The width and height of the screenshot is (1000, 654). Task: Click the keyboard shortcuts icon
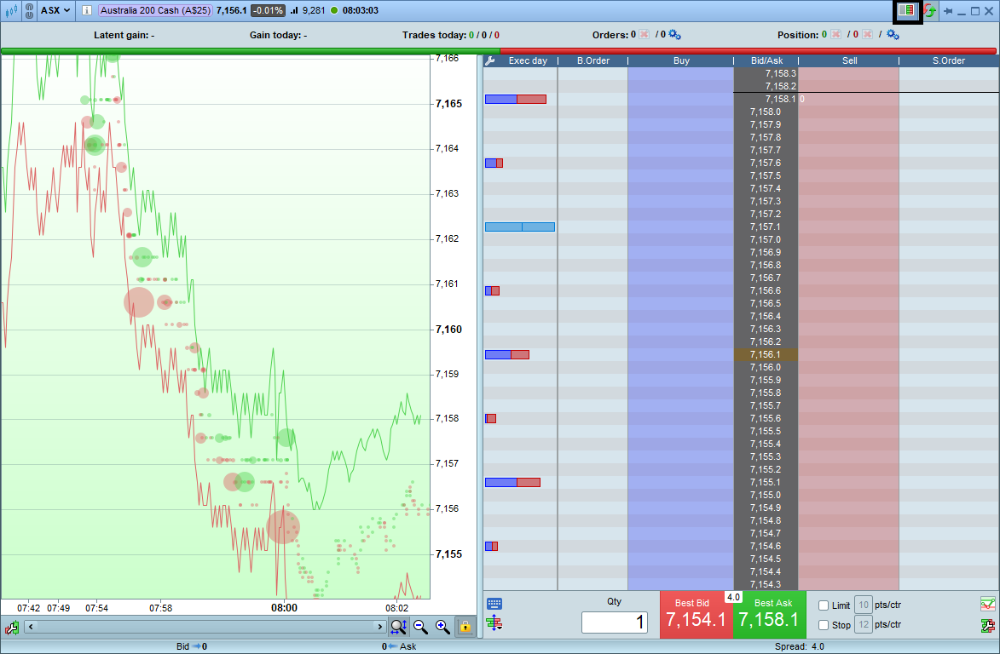click(x=494, y=604)
